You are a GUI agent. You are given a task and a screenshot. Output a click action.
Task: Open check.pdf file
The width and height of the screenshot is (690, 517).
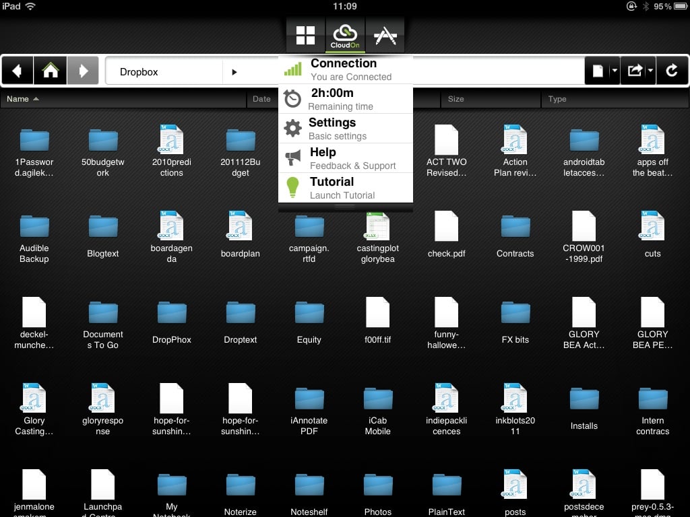pos(446,235)
